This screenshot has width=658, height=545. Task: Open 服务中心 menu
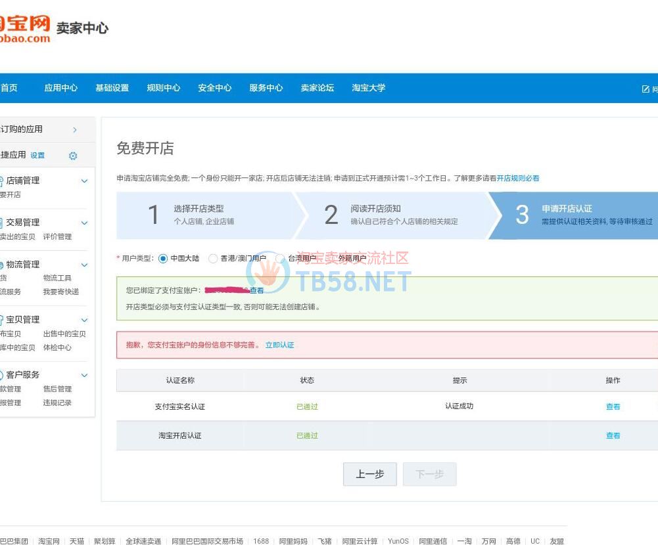(x=266, y=88)
